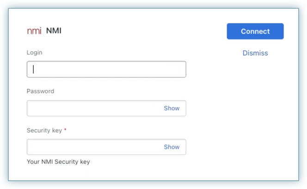Select the Dismiss link under Connect

[255, 53]
